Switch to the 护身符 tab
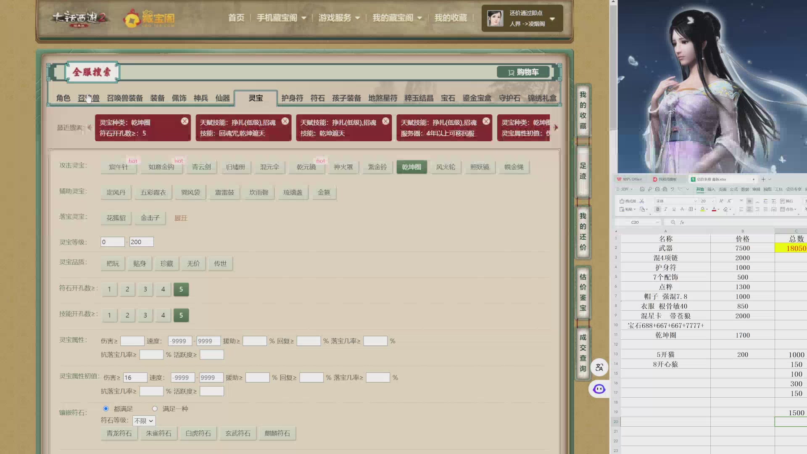The width and height of the screenshot is (807, 454). [292, 98]
